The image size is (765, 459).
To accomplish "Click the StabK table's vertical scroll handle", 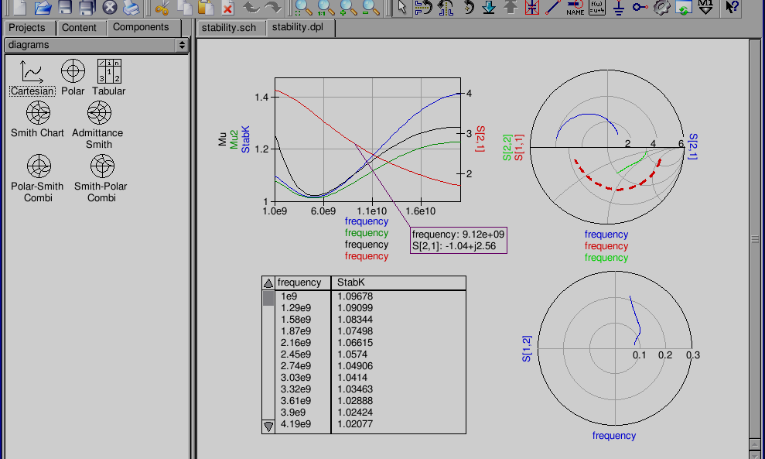I will 268,298.
